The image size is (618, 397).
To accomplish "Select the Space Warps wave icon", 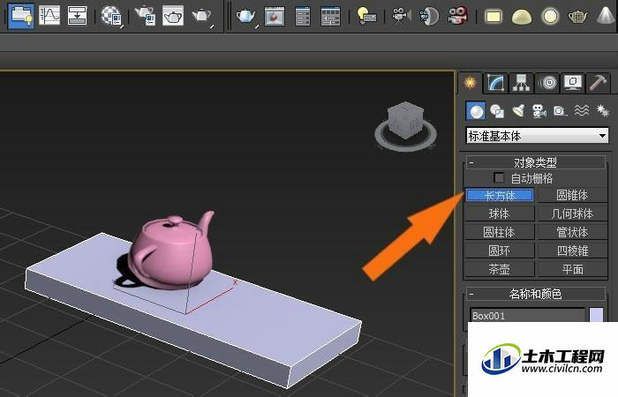I will tap(581, 111).
